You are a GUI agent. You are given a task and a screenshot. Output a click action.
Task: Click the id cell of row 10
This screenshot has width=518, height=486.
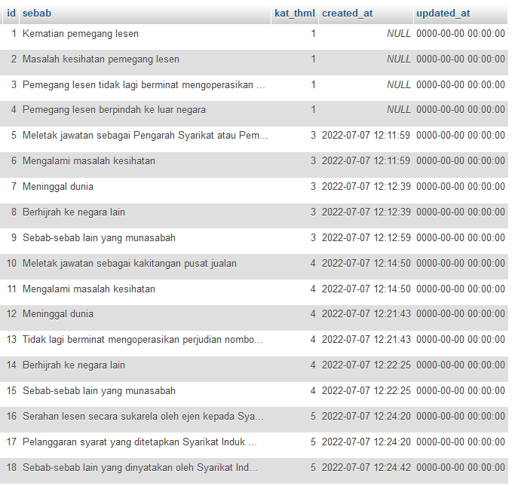tap(12, 264)
